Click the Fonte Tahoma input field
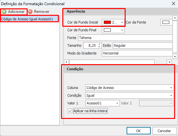The image size is (178, 136). coord(125,38)
